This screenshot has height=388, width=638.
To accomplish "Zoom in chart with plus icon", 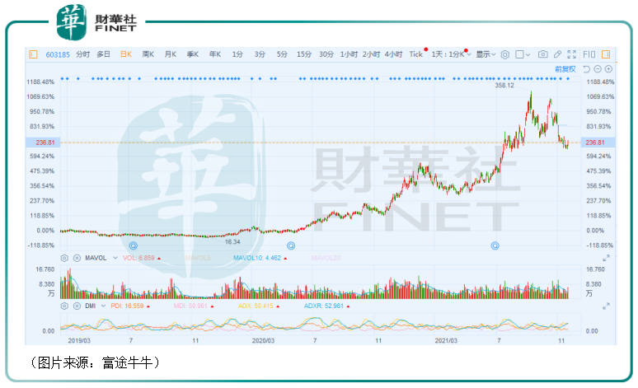I will [608, 69].
